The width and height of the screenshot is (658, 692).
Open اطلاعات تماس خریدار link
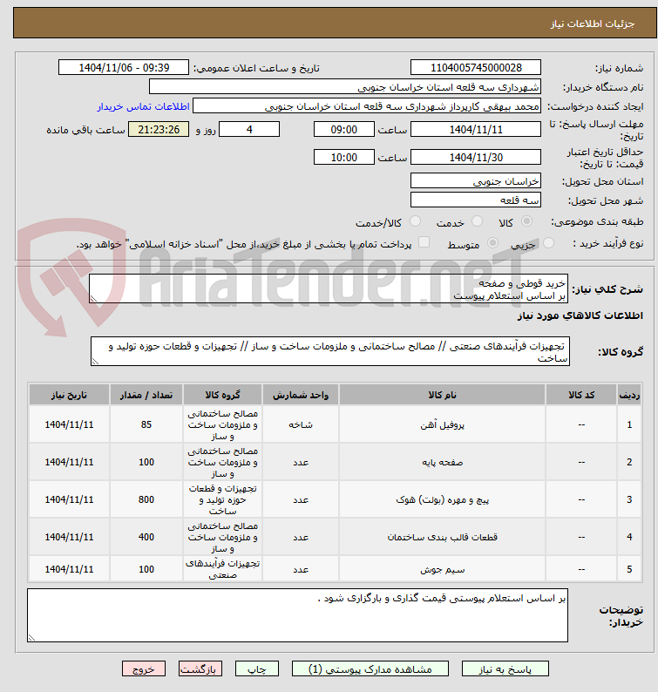pyautogui.click(x=144, y=107)
